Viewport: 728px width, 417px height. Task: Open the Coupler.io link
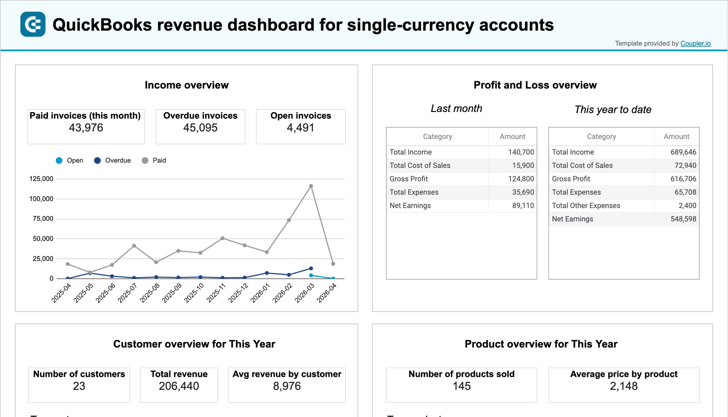pos(695,43)
